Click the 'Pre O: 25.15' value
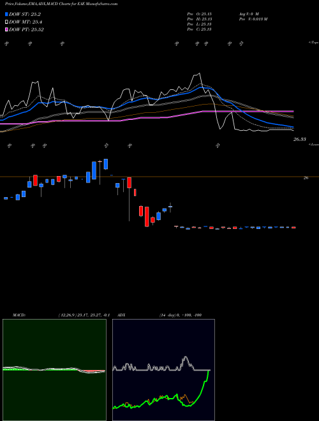 pyautogui.click(x=199, y=14)
